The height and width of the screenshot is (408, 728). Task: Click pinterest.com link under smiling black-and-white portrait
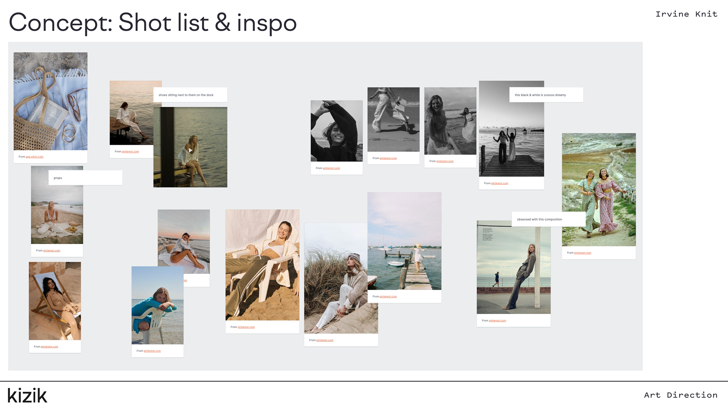pos(331,168)
